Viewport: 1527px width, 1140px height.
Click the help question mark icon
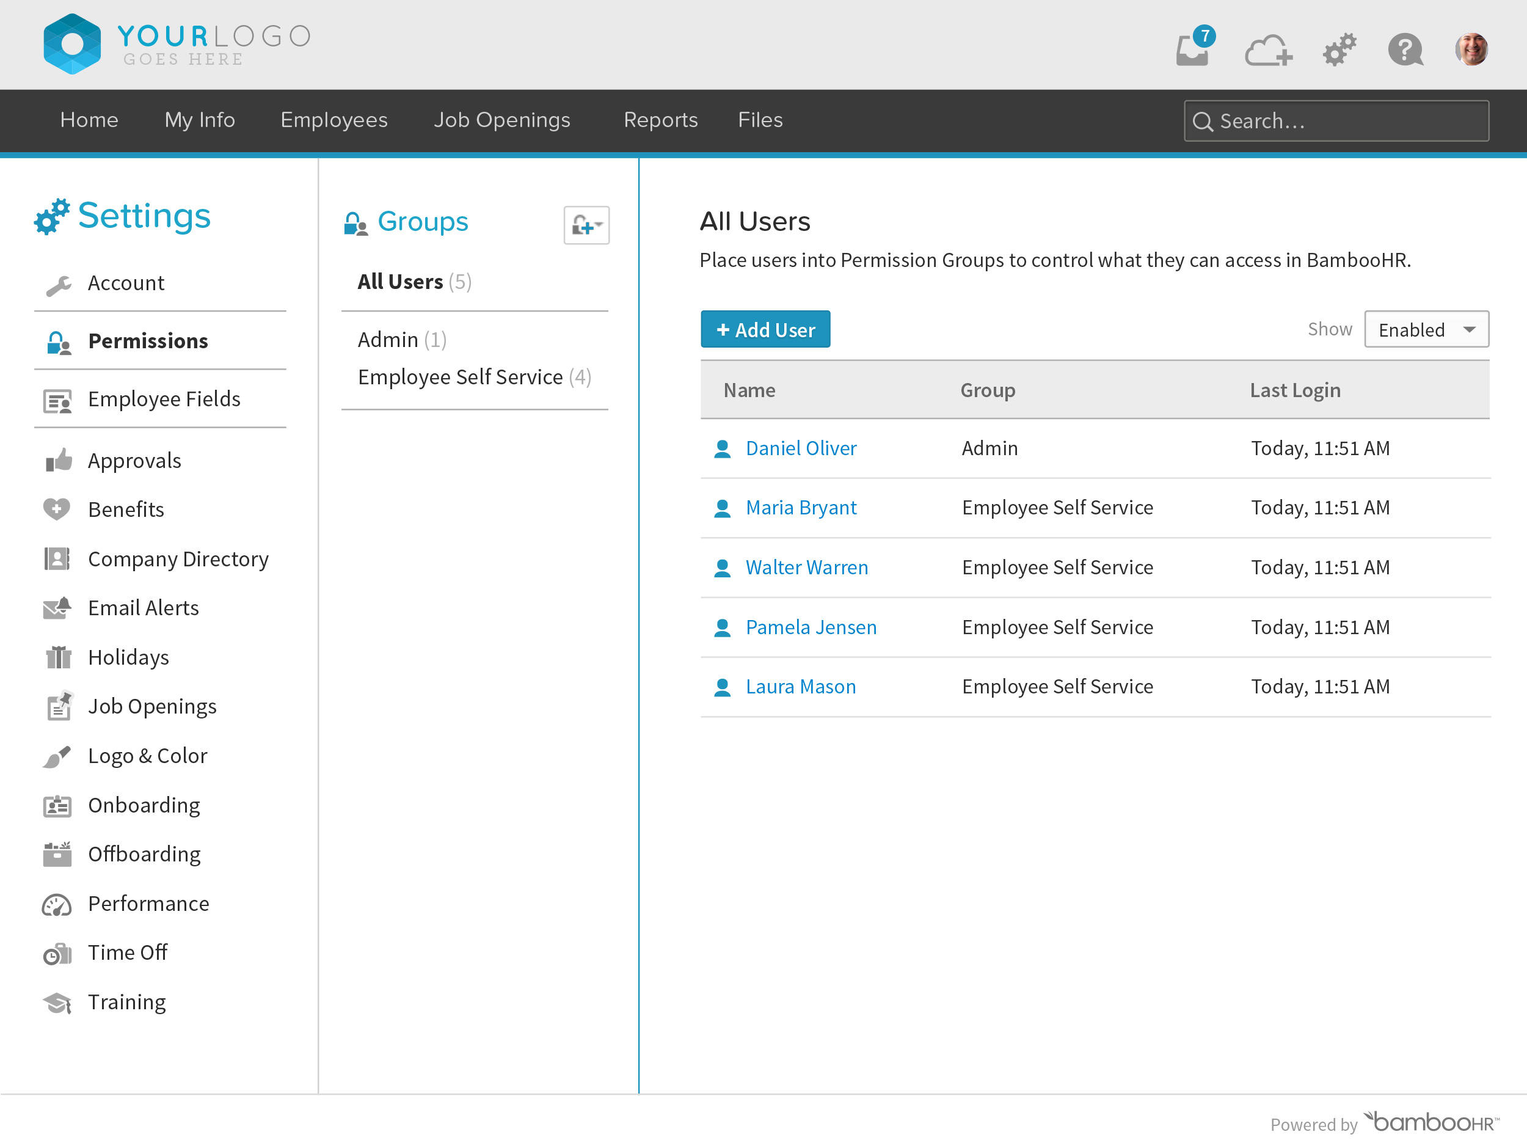[x=1405, y=49]
